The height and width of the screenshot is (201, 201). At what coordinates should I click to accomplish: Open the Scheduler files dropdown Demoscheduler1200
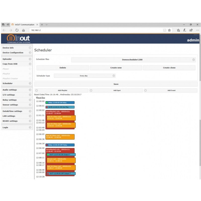133,60
